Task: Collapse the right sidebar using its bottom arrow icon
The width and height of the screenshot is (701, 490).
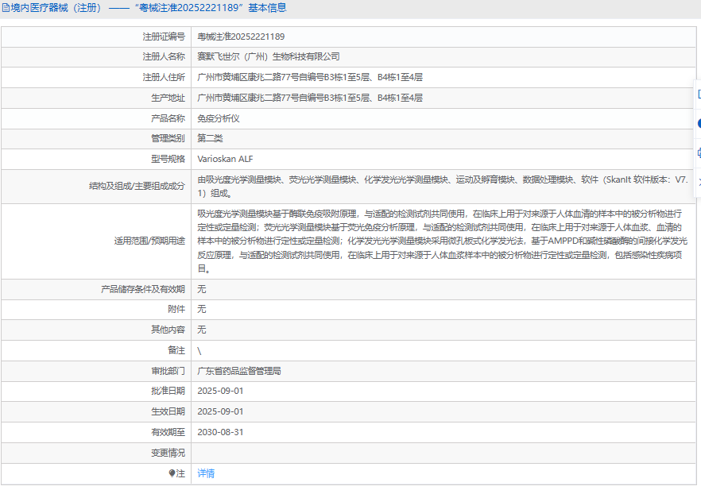Action: [698, 182]
